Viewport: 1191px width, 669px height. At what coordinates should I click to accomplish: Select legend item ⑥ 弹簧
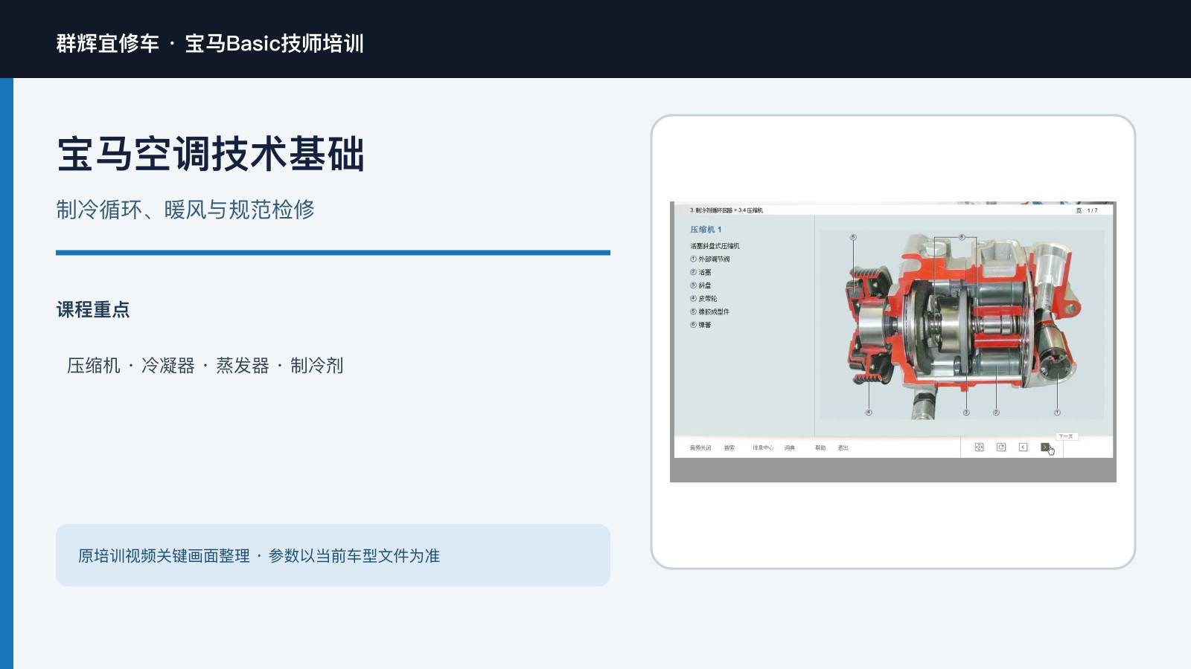click(700, 325)
